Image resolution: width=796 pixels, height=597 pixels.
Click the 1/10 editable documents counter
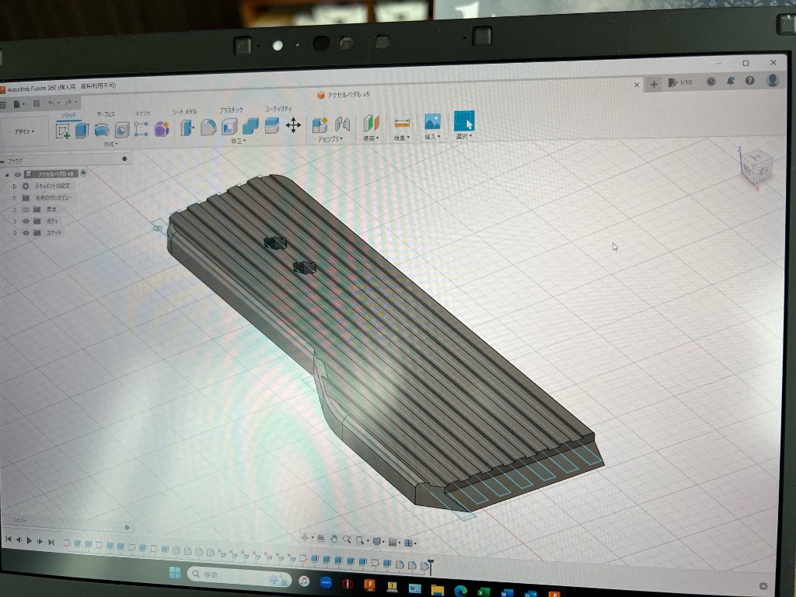[x=680, y=82]
